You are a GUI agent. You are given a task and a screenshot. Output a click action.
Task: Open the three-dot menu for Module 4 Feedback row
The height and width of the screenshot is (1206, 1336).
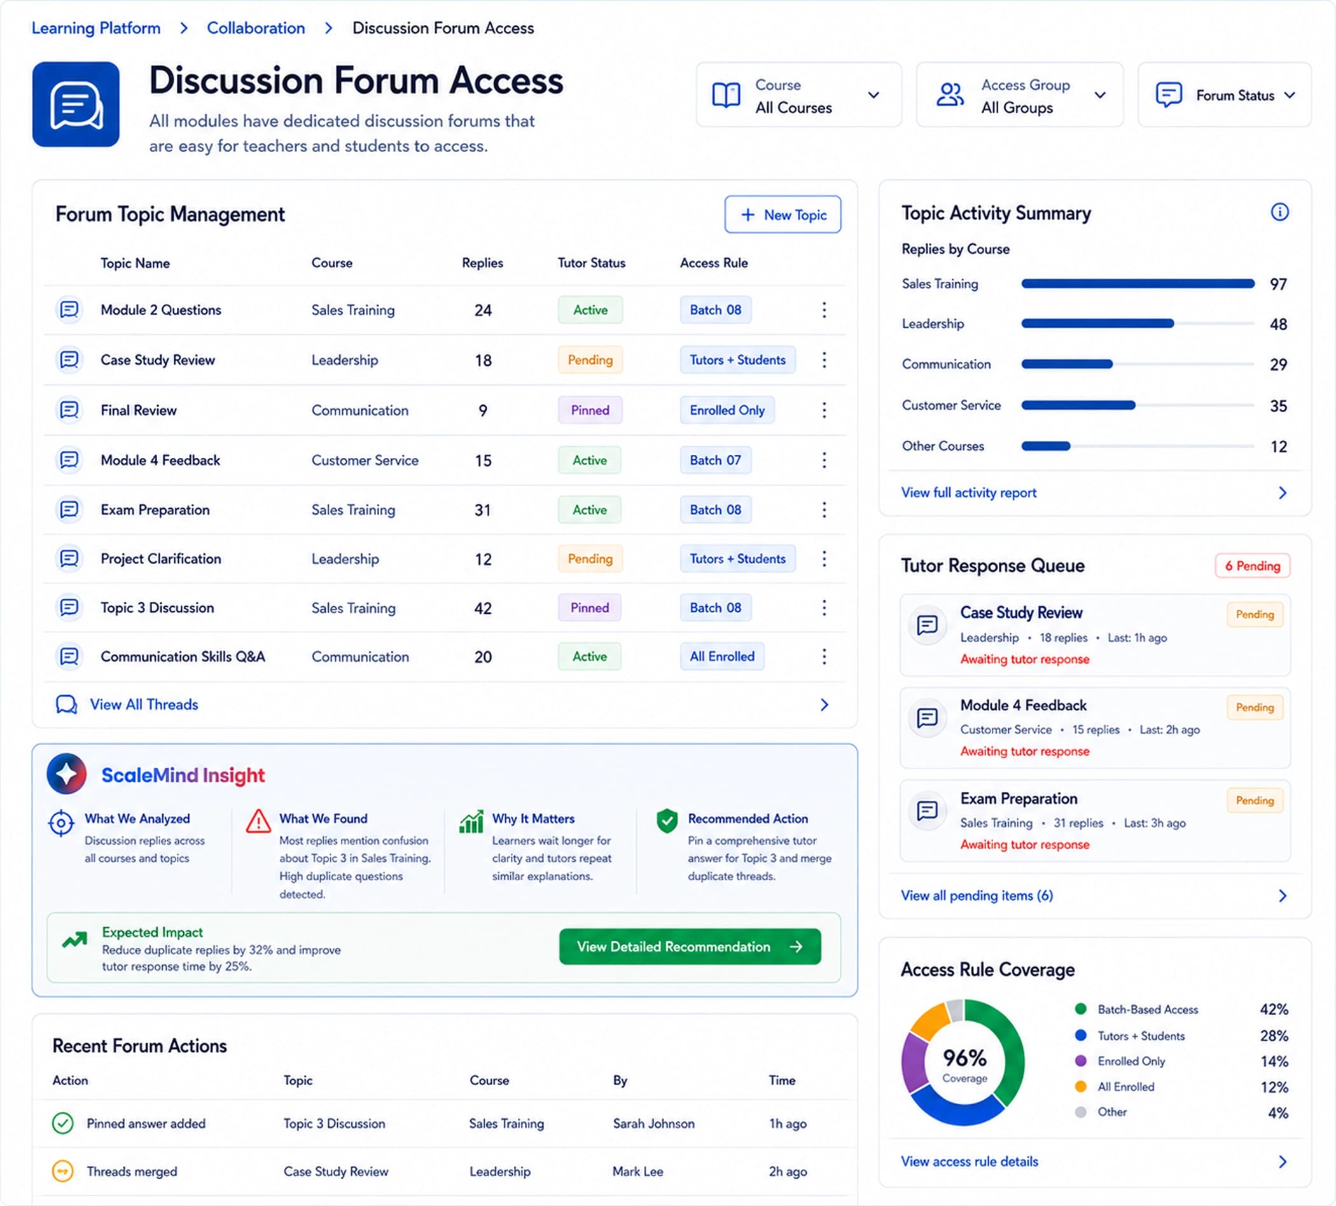(x=824, y=460)
